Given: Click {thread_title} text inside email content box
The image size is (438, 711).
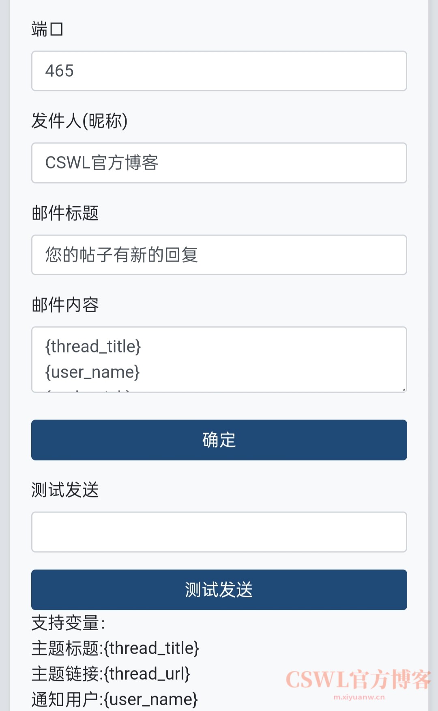Looking at the screenshot, I should [x=93, y=347].
